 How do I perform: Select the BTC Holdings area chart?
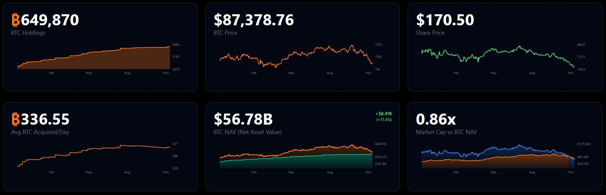click(94, 58)
